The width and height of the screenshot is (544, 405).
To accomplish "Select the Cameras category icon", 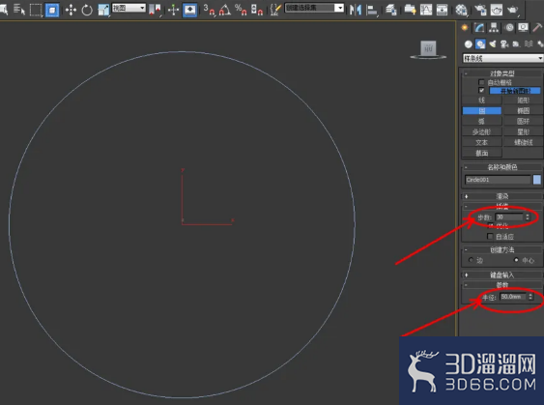I will tap(504, 44).
